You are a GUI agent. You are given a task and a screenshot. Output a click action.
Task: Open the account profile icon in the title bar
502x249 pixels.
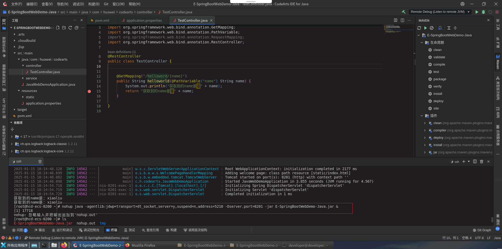463,4
